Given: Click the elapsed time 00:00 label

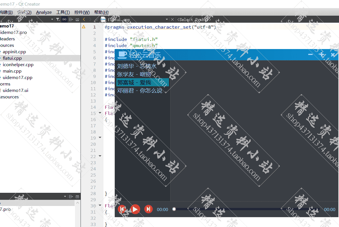Looking at the screenshot, I should 163,209.
